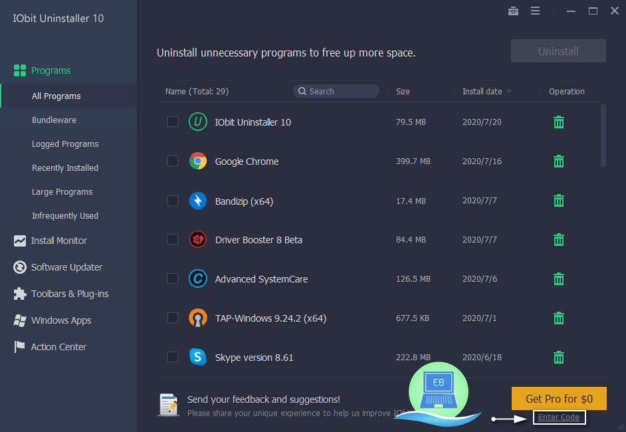Click the Toolbars & Plug-ins puzzle icon
This screenshot has width=626, height=432.
(x=19, y=294)
